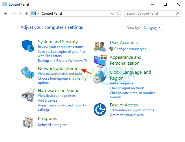Open Backup and Restore (Windows 7)
Screen dimensions: 185x142
pyautogui.click(x=62, y=61)
